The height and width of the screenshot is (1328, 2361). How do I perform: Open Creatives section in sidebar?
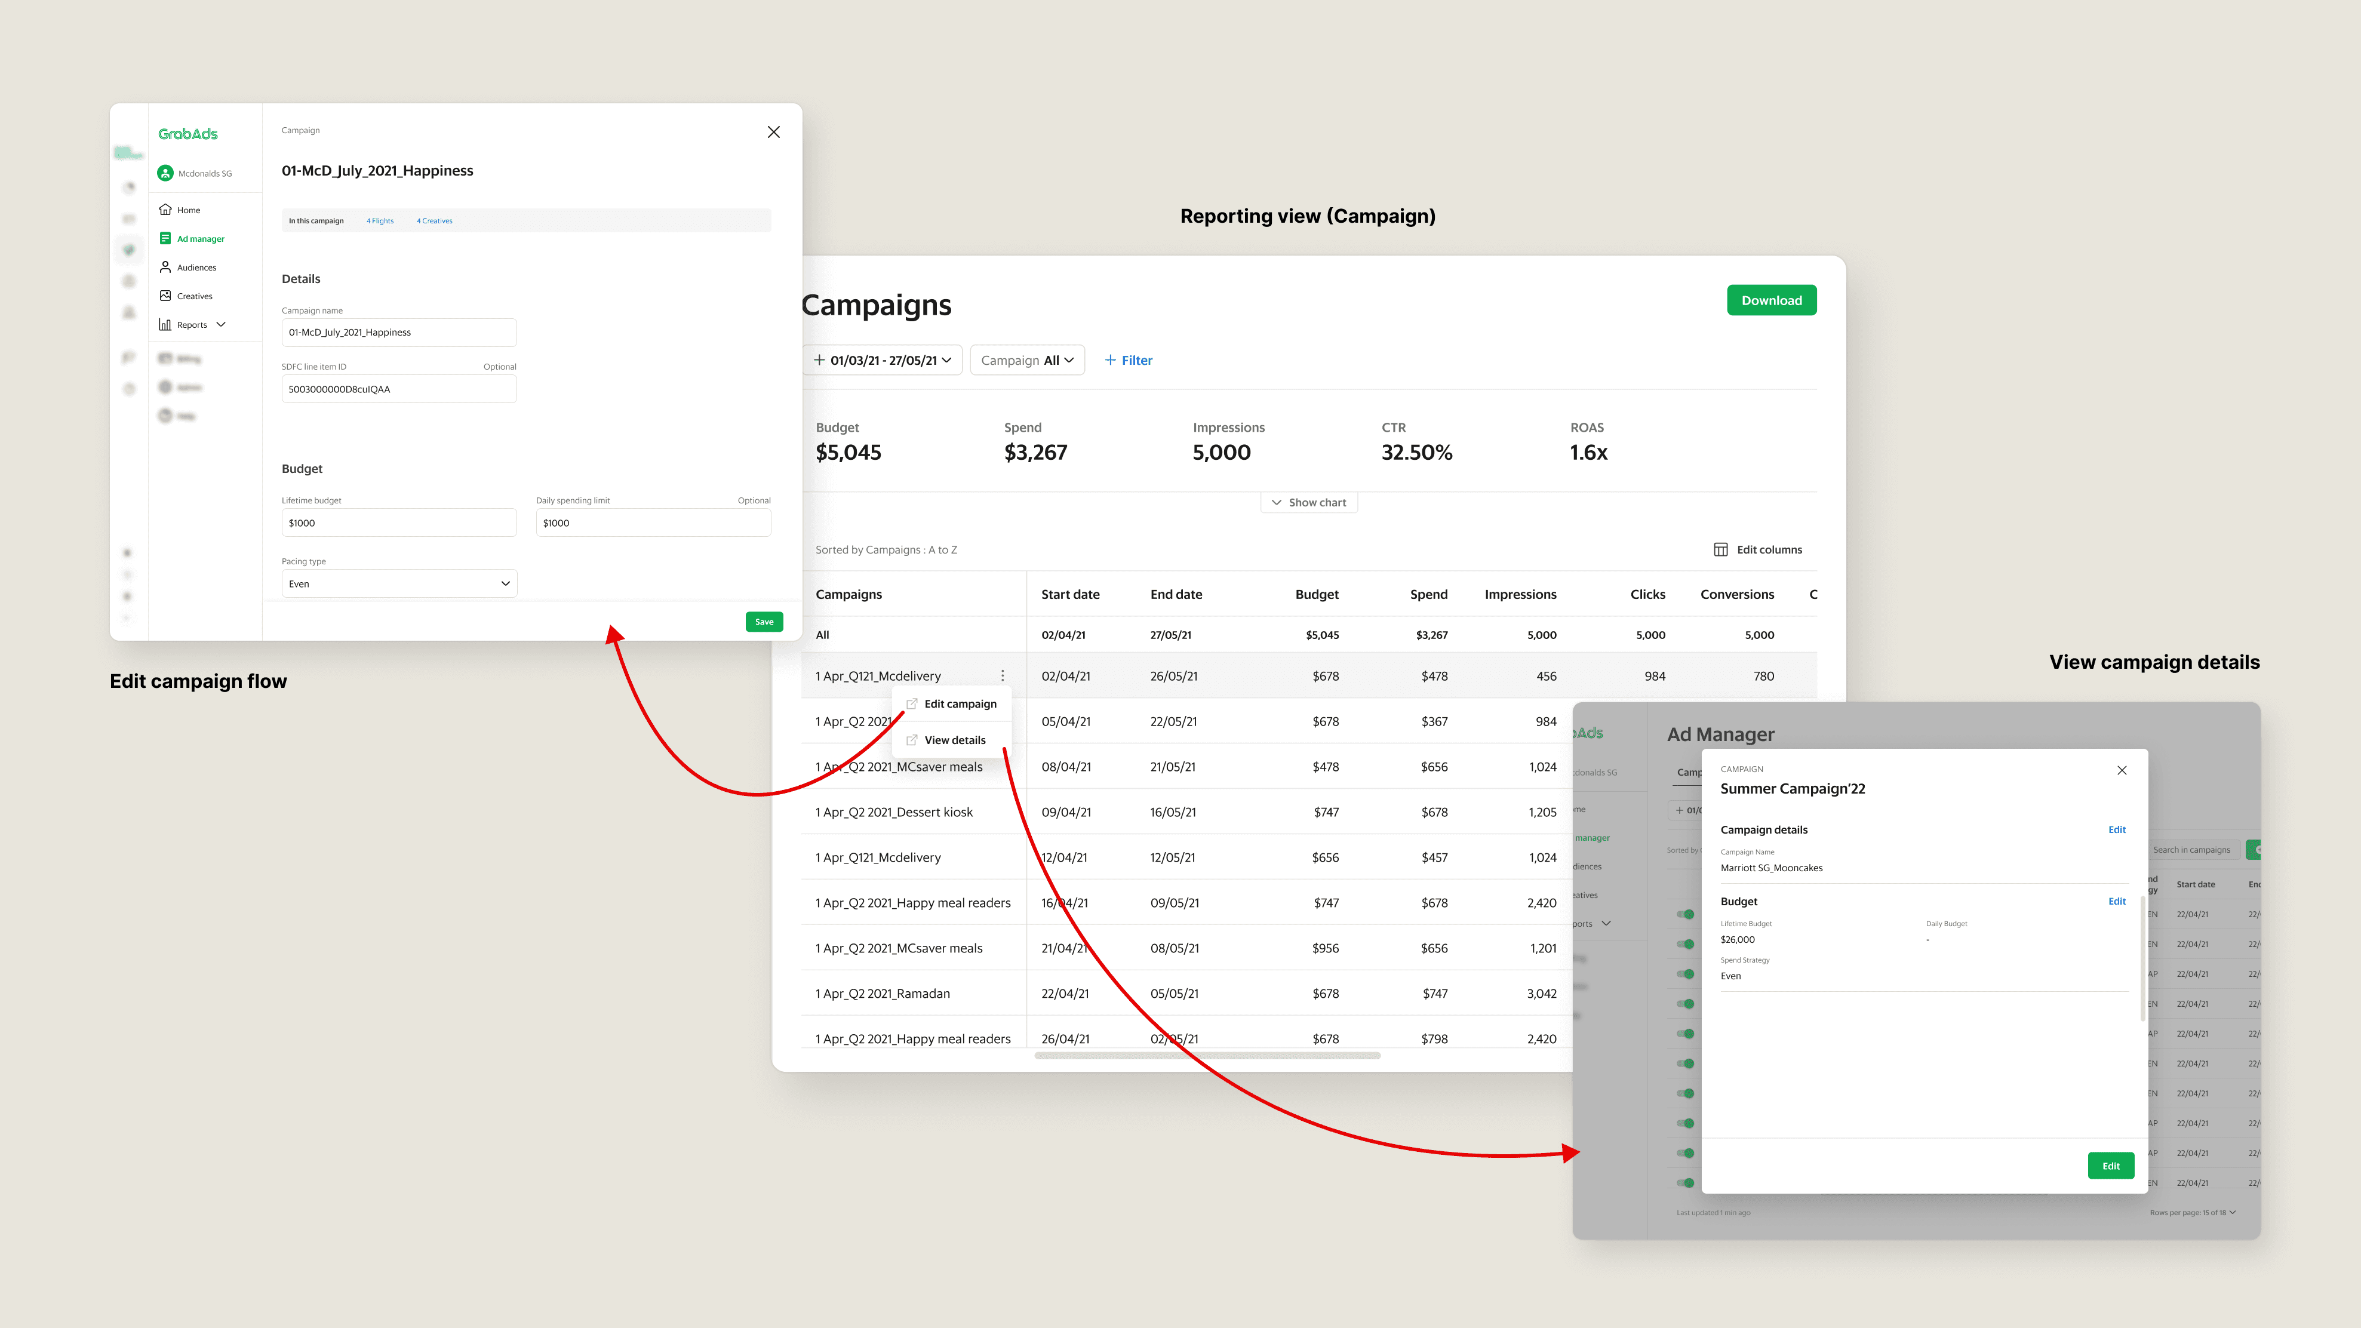pyautogui.click(x=193, y=296)
